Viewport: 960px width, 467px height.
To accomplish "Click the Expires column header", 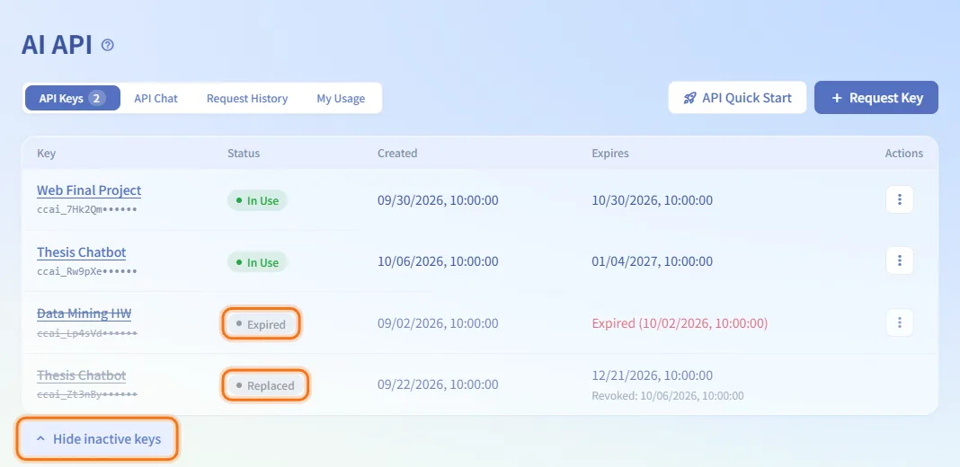I will [609, 153].
